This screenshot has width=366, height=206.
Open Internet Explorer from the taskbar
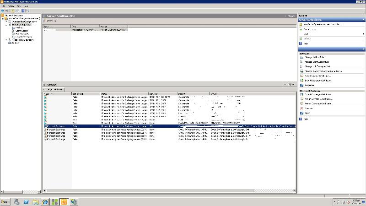pos(45,202)
